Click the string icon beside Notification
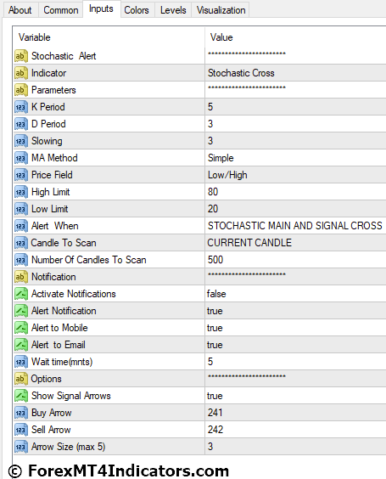386x479 pixels. (21, 277)
